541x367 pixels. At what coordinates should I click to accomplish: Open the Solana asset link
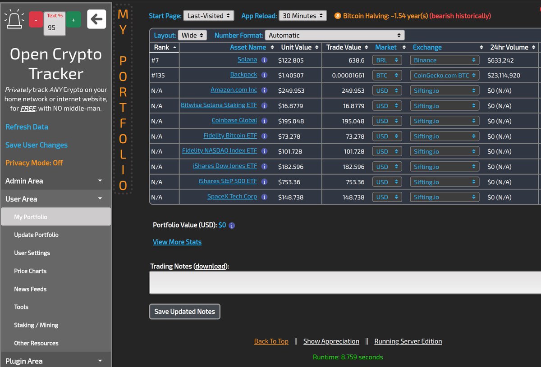pyautogui.click(x=247, y=59)
